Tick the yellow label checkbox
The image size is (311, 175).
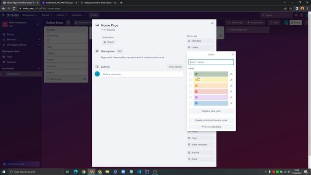(190, 80)
